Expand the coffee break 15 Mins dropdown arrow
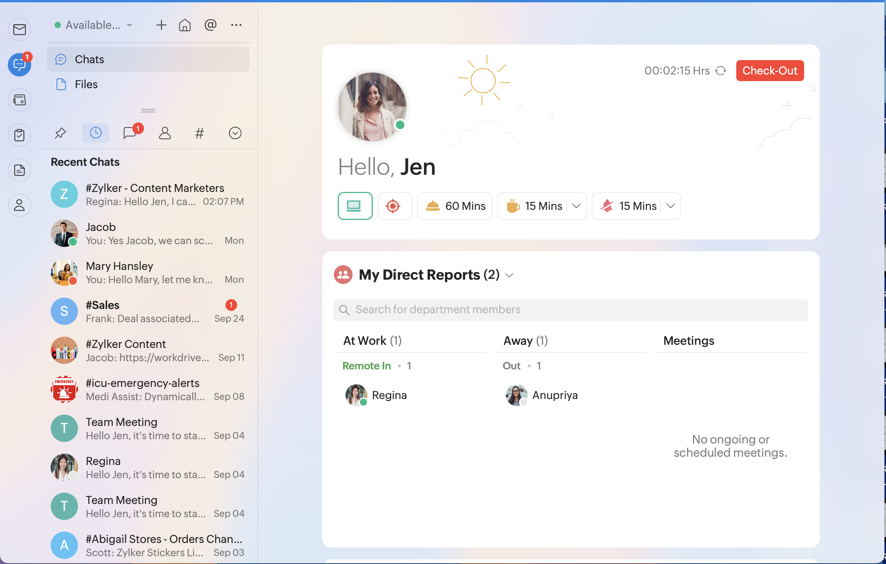 [x=576, y=206]
